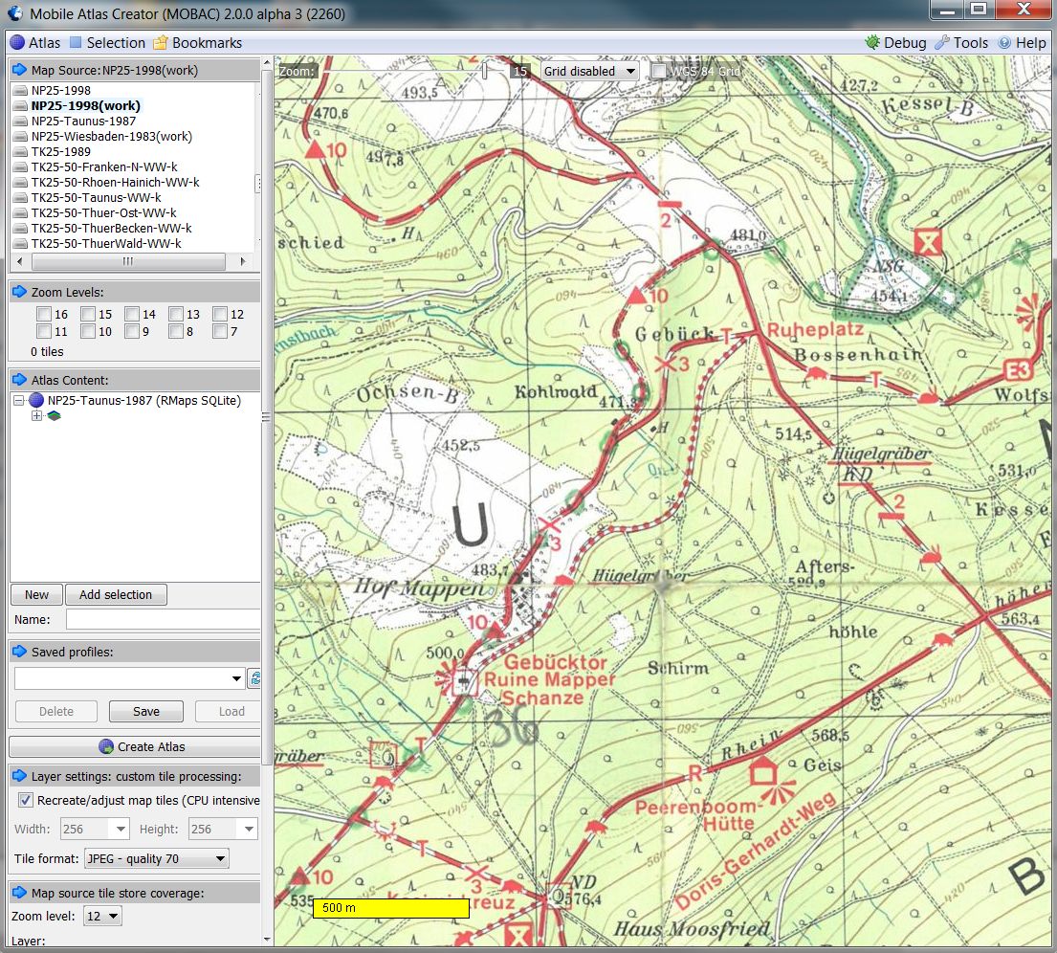Expand the layer node in Atlas Content
The image size is (1057, 953).
(36, 415)
